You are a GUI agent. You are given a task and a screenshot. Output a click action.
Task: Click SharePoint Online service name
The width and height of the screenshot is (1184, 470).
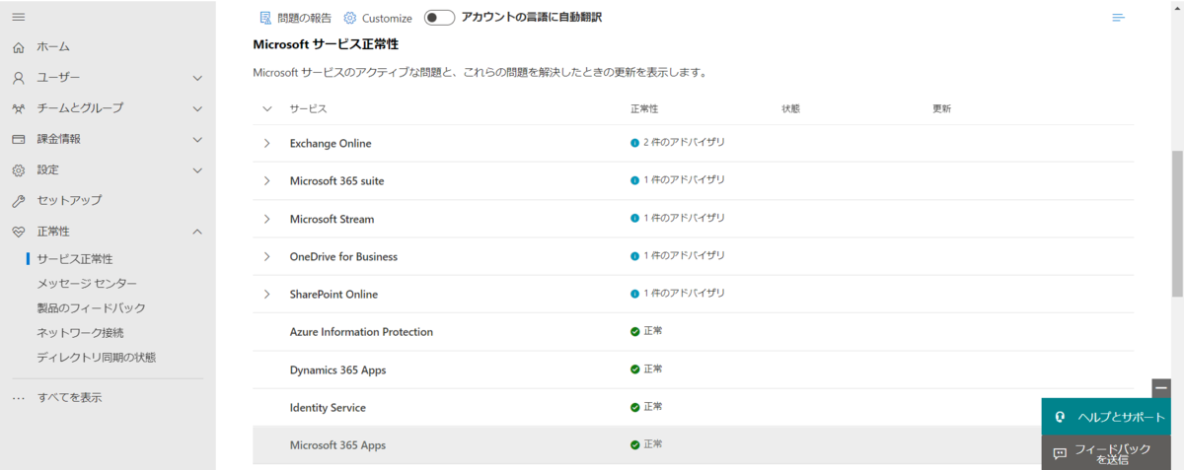pyautogui.click(x=333, y=295)
